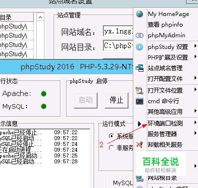Click the 网站目录 input field

click(118, 46)
